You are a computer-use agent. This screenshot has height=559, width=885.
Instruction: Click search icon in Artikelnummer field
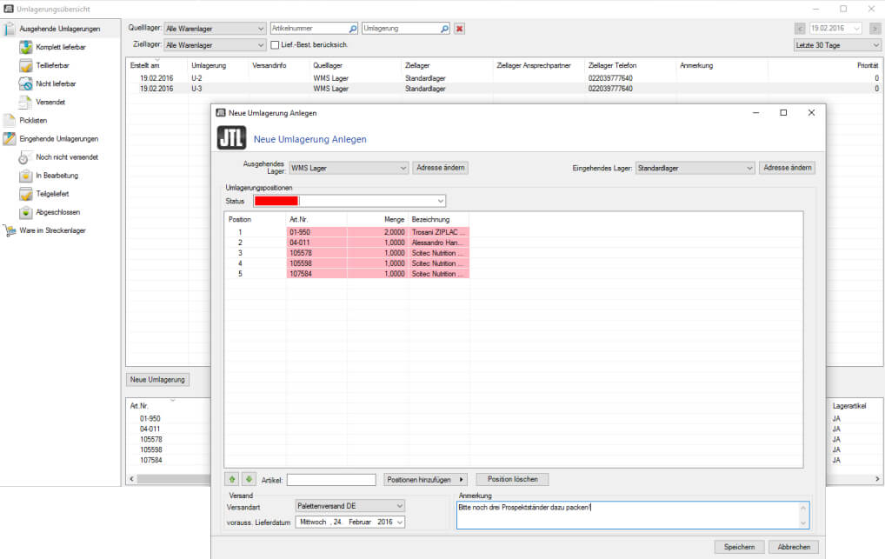coord(351,29)
